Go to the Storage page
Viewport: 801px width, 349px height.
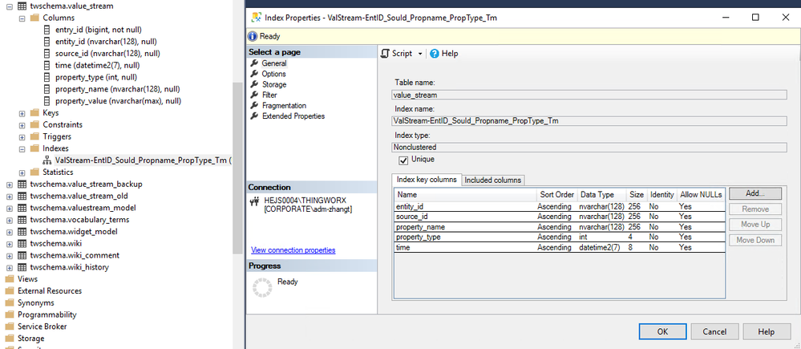pos(273,84)
